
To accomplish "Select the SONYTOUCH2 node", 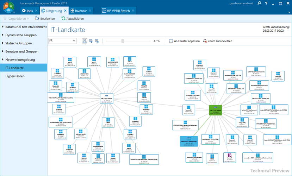I will 256,71.
